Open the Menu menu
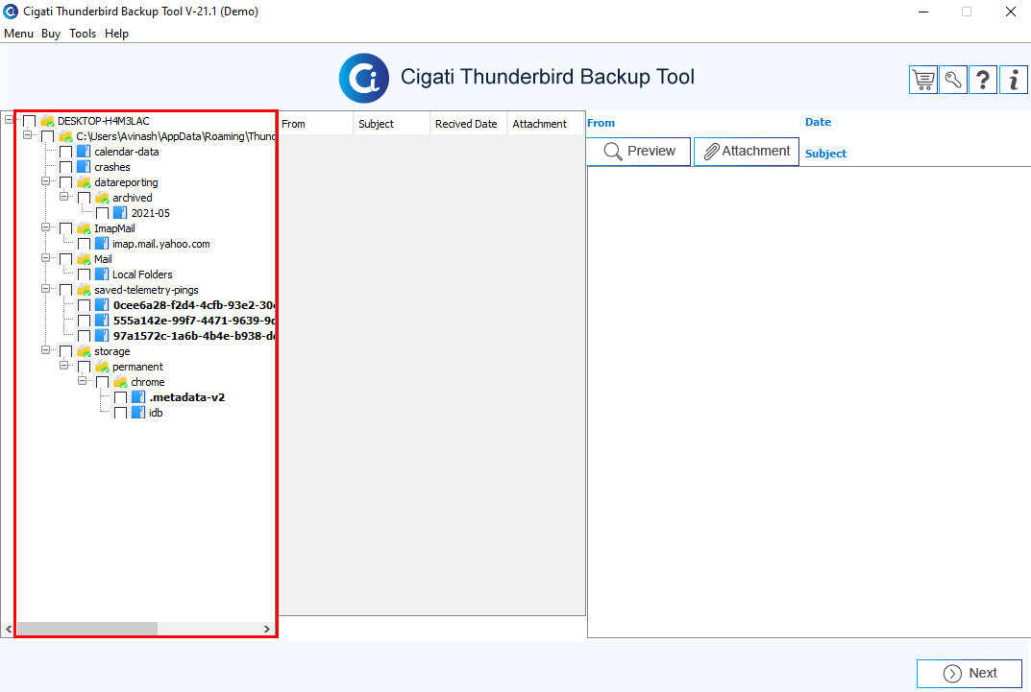 click(x=18, y=34)
